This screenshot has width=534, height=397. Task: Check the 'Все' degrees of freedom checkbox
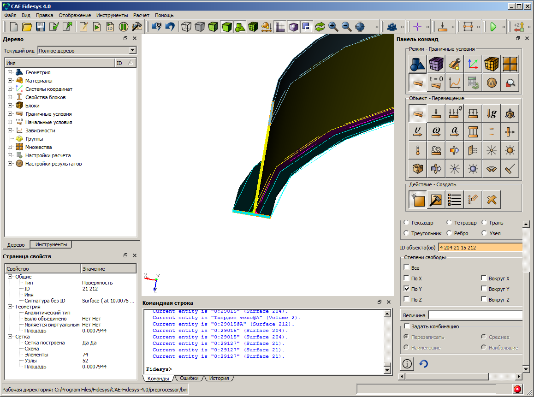(x=406, y=267)
